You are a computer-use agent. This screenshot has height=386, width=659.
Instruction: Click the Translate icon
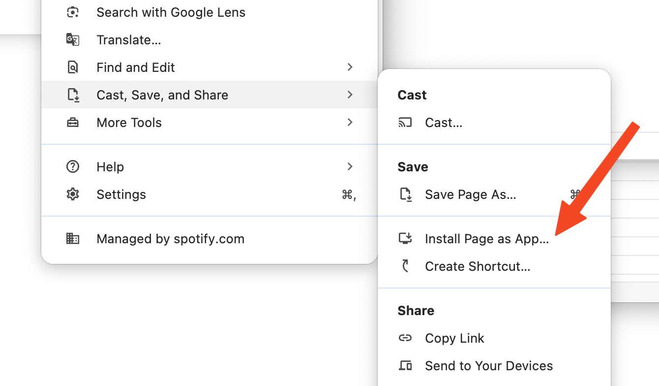tap(73, 40)
